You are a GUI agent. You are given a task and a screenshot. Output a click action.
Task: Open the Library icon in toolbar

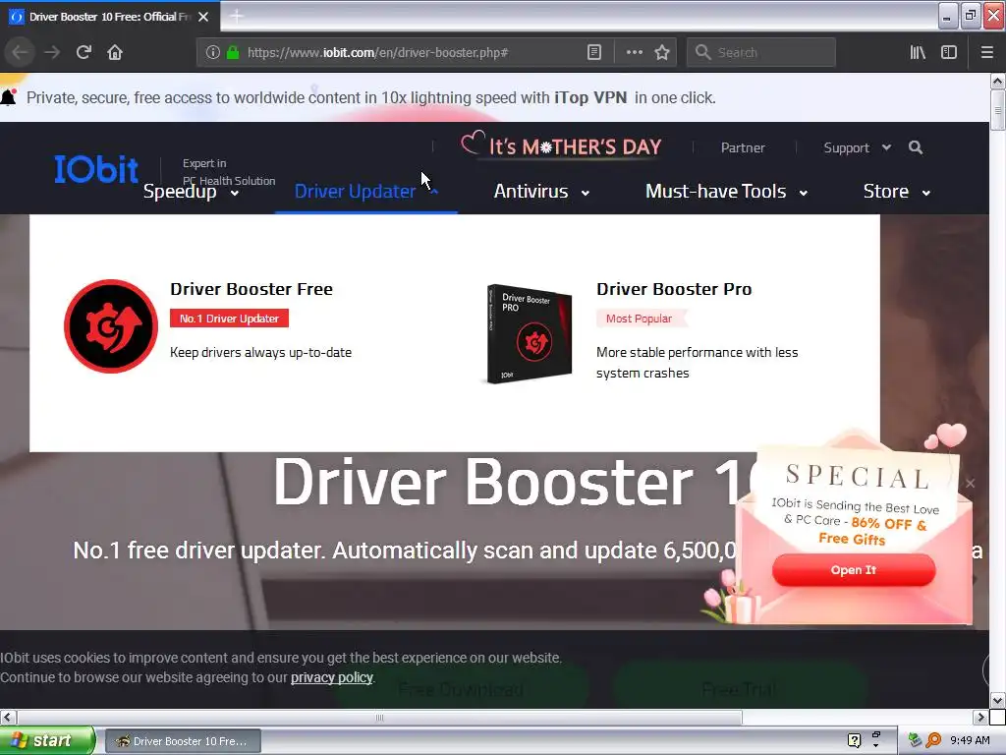coord(918,52)
